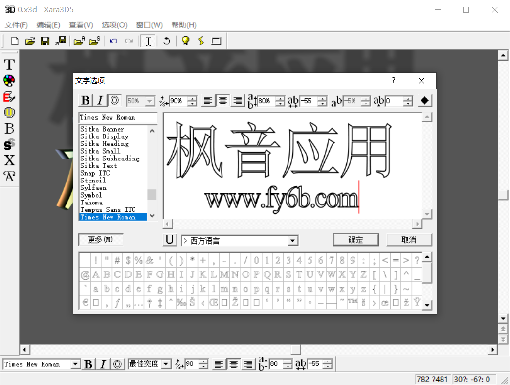Click the 更多(M) button
The height and width of the screenshot is (385, 510).
[101, 240]
